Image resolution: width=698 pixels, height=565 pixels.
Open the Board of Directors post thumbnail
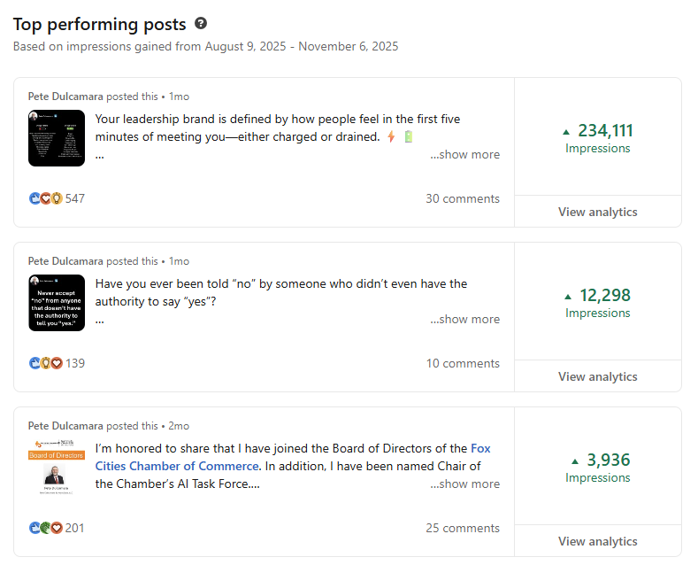pos(57,468)
